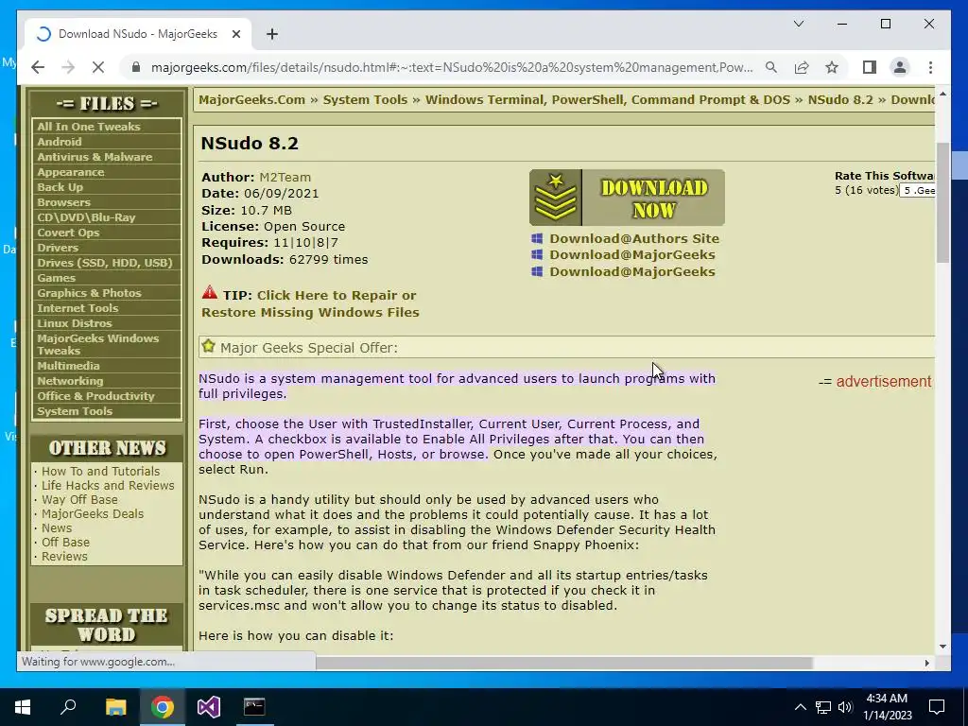The width and height of the screenshot is (968, 726).
Task: Open the rating dropdown under Rate This Software
Action: tap(917, 191)
